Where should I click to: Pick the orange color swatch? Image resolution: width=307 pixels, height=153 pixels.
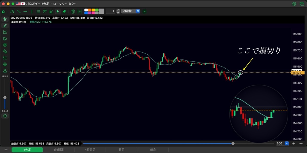(x=90, y=10)
